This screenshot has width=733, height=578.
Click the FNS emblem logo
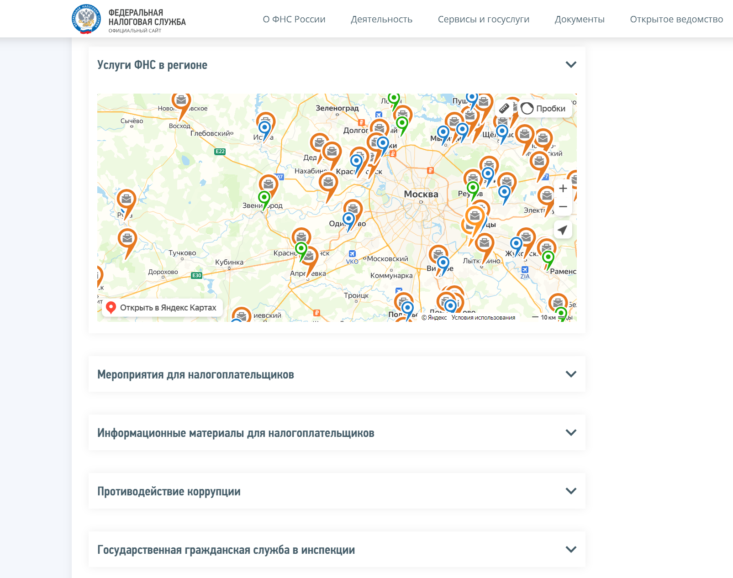86,19
